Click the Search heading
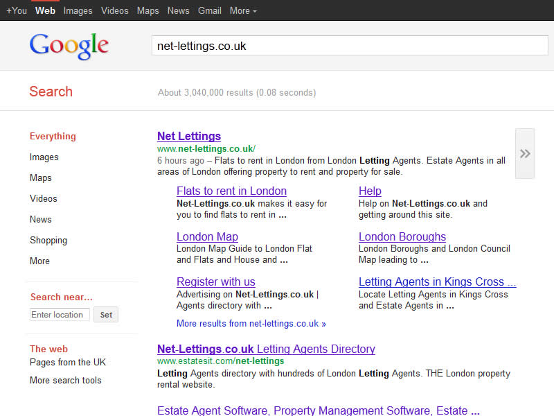 51,92
